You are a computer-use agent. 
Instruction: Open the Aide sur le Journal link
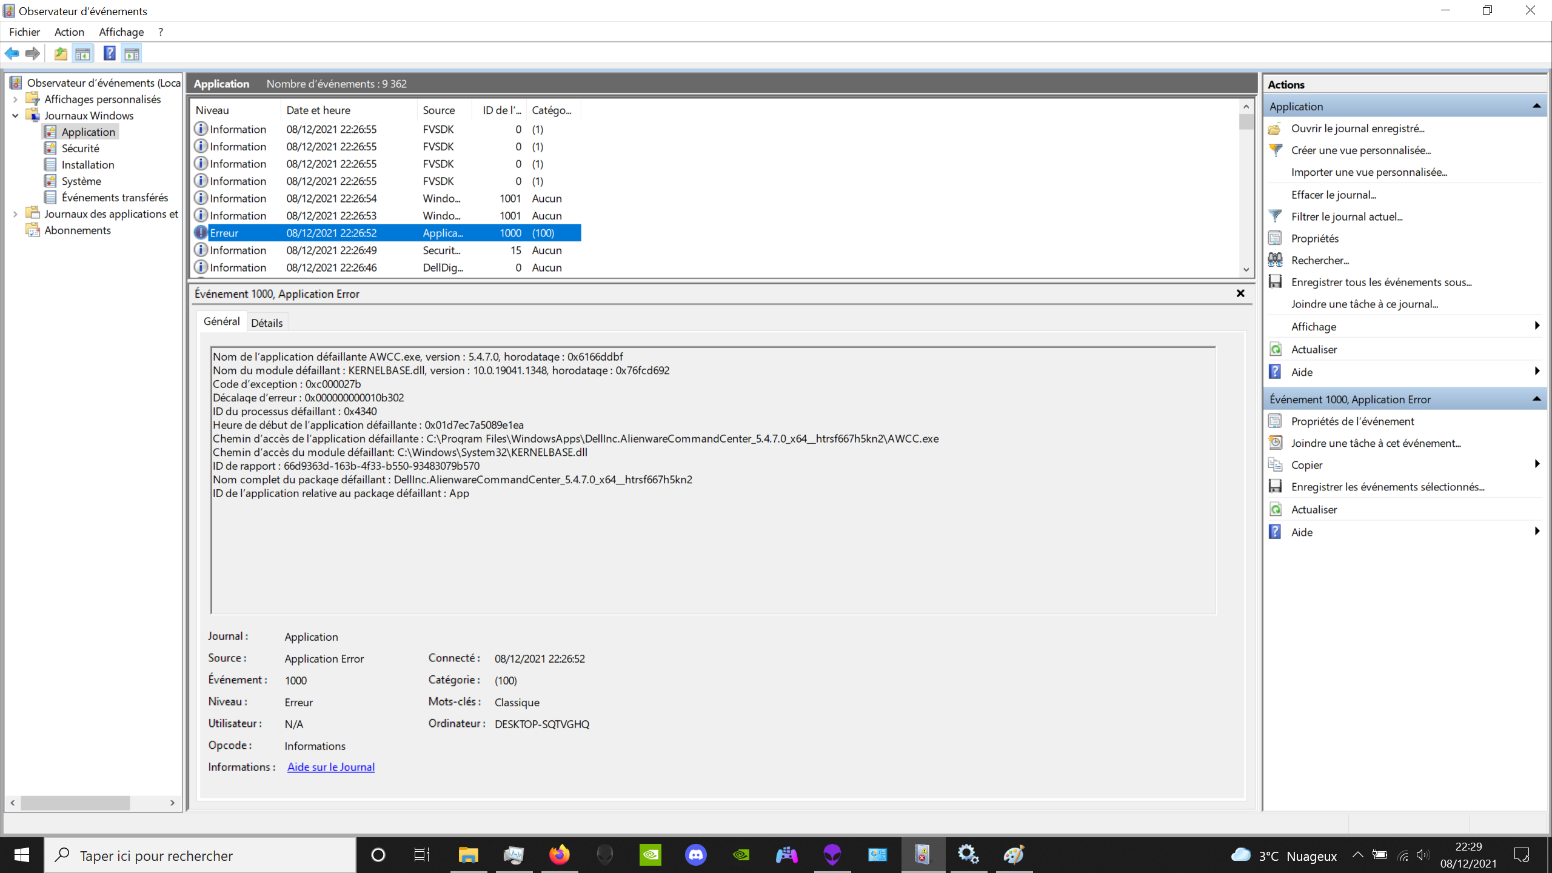(331, 766)
